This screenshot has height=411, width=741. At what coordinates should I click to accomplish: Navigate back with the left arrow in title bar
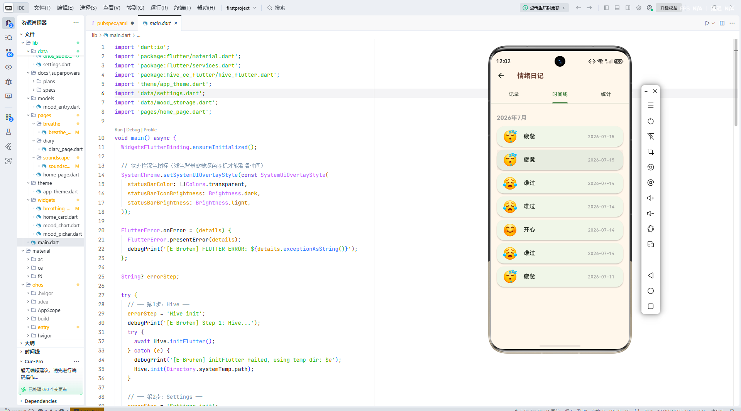[578, 8]
